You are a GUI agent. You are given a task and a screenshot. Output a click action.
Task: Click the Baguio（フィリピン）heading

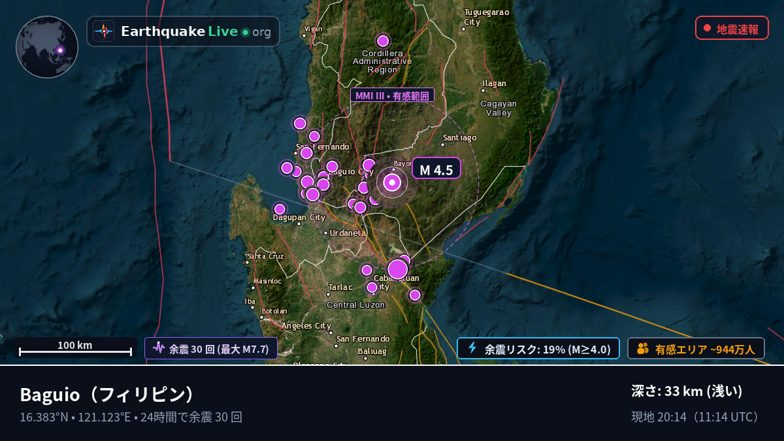click(x=108, y=395)
